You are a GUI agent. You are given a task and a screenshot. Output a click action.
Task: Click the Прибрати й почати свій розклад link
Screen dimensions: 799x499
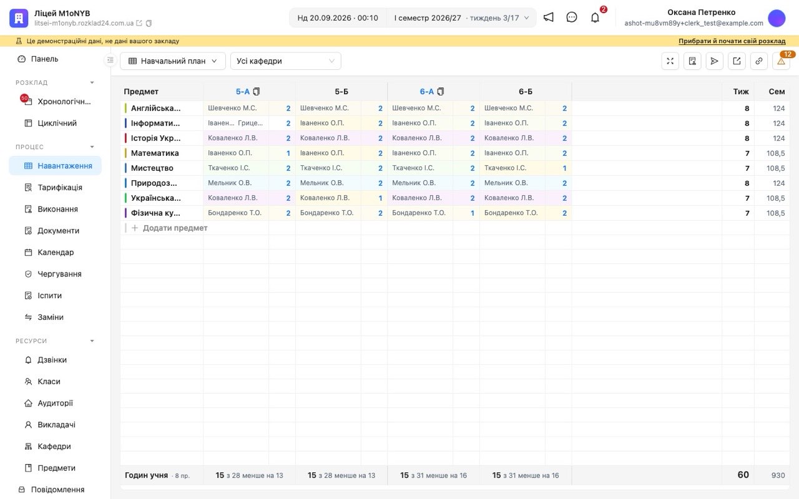point(732,41)
